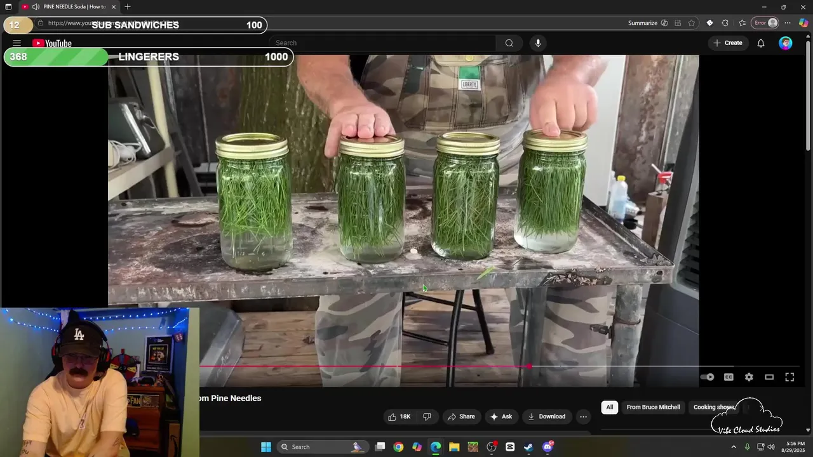813x457 pixels.
Task: Mute the tab via speaker icon
Action: [x=36, y=7]
